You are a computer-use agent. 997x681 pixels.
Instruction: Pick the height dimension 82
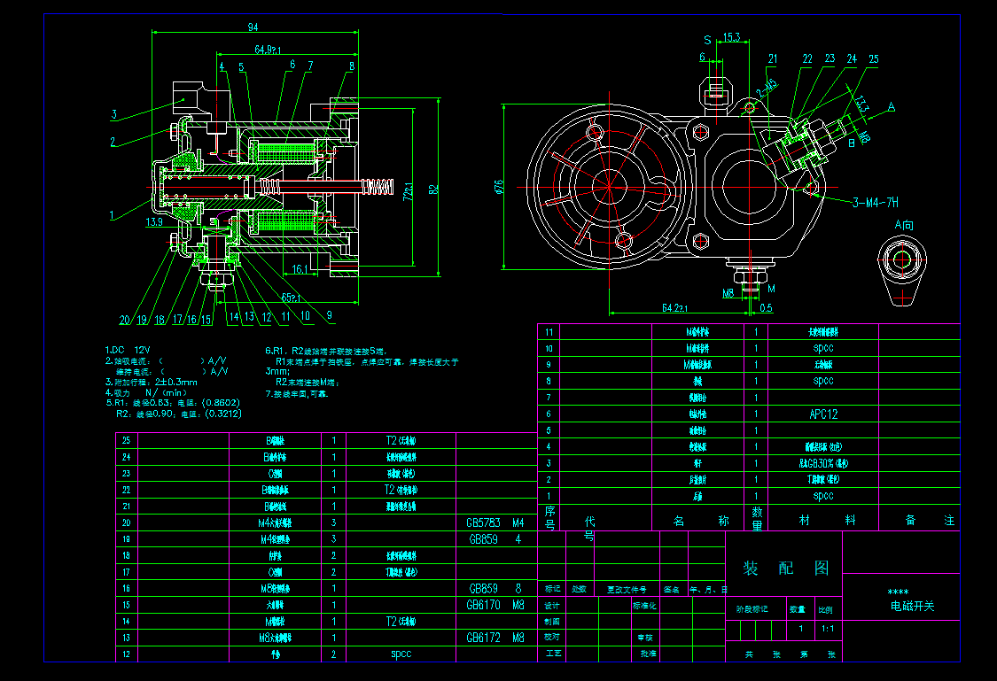tap(433, 190)
